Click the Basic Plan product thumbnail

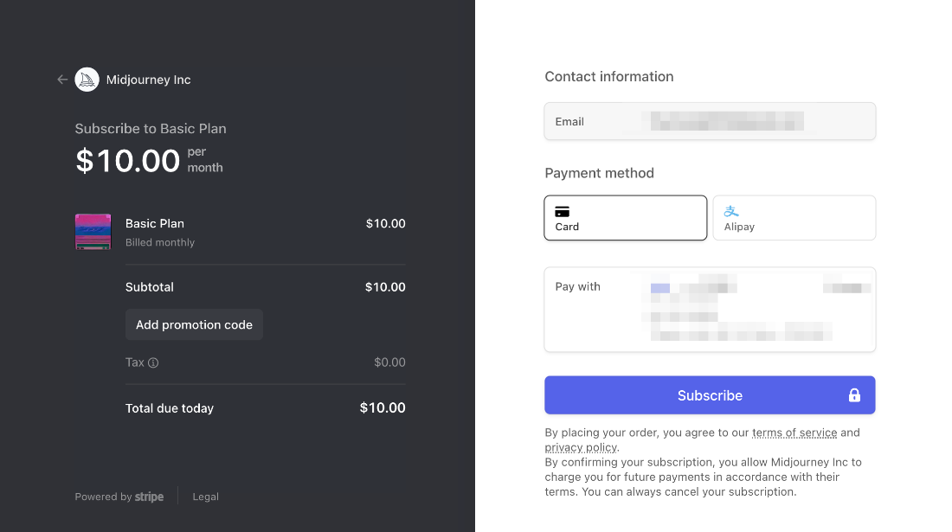(x=93, y=232)
